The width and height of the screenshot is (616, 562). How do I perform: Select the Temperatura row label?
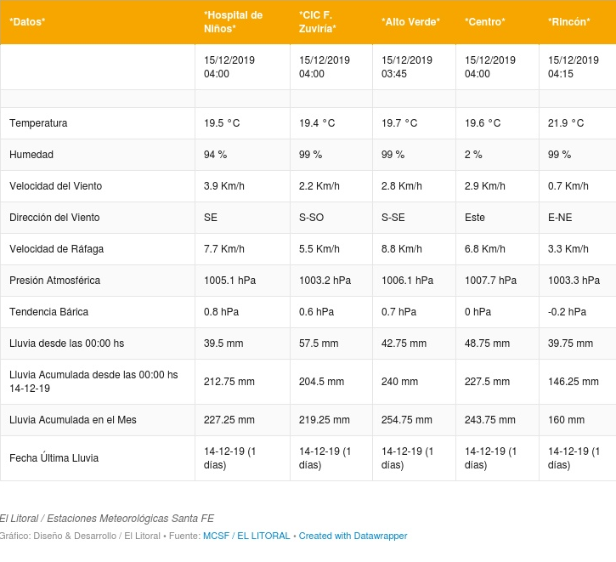[38, 123]
